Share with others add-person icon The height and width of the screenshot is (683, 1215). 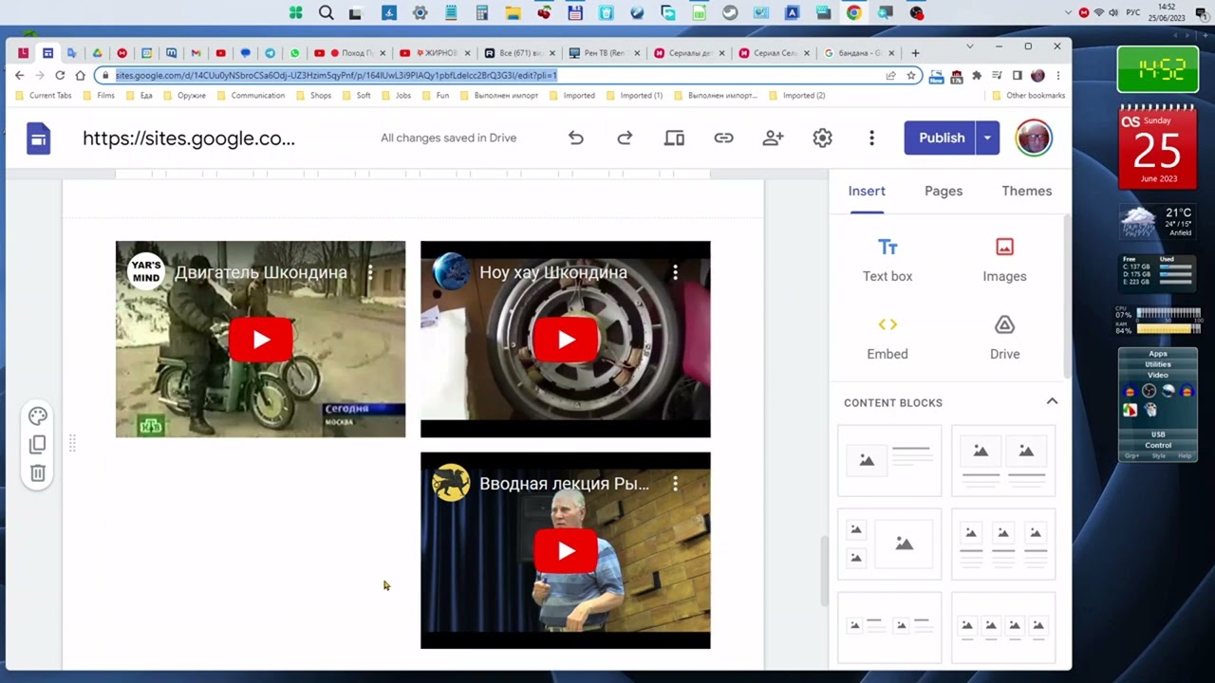click(773, 138)
